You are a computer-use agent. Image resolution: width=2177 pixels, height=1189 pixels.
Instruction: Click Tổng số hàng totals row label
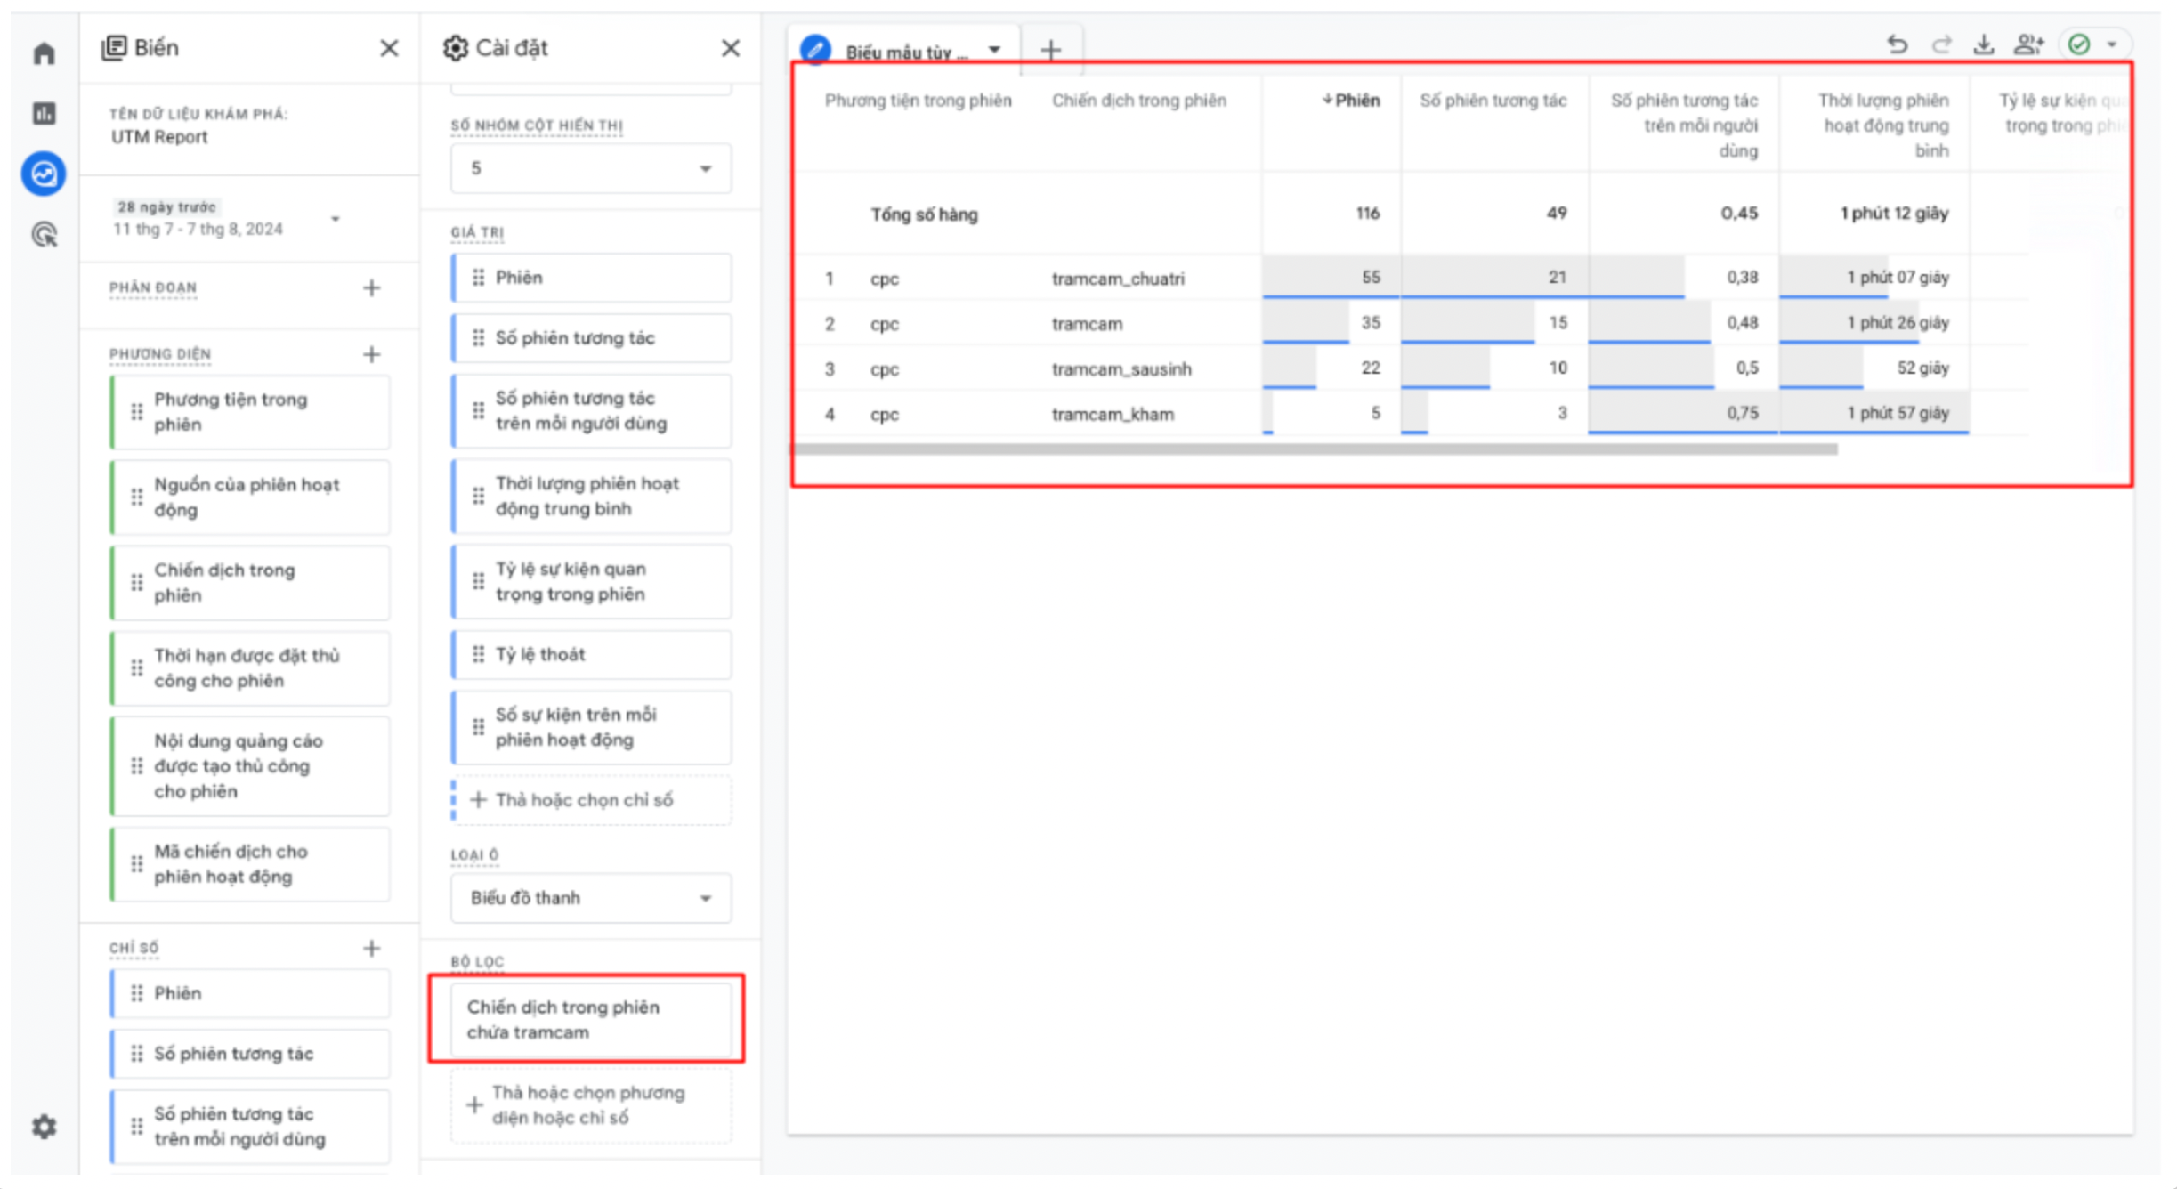[x=924, y=214]
